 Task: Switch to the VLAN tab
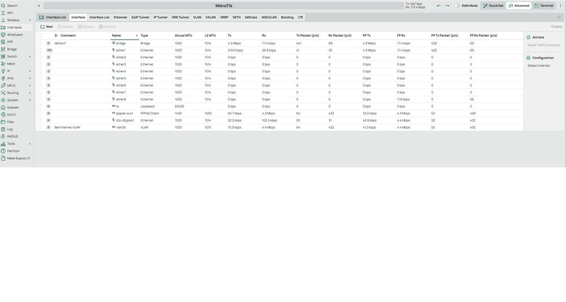(197, 18)
